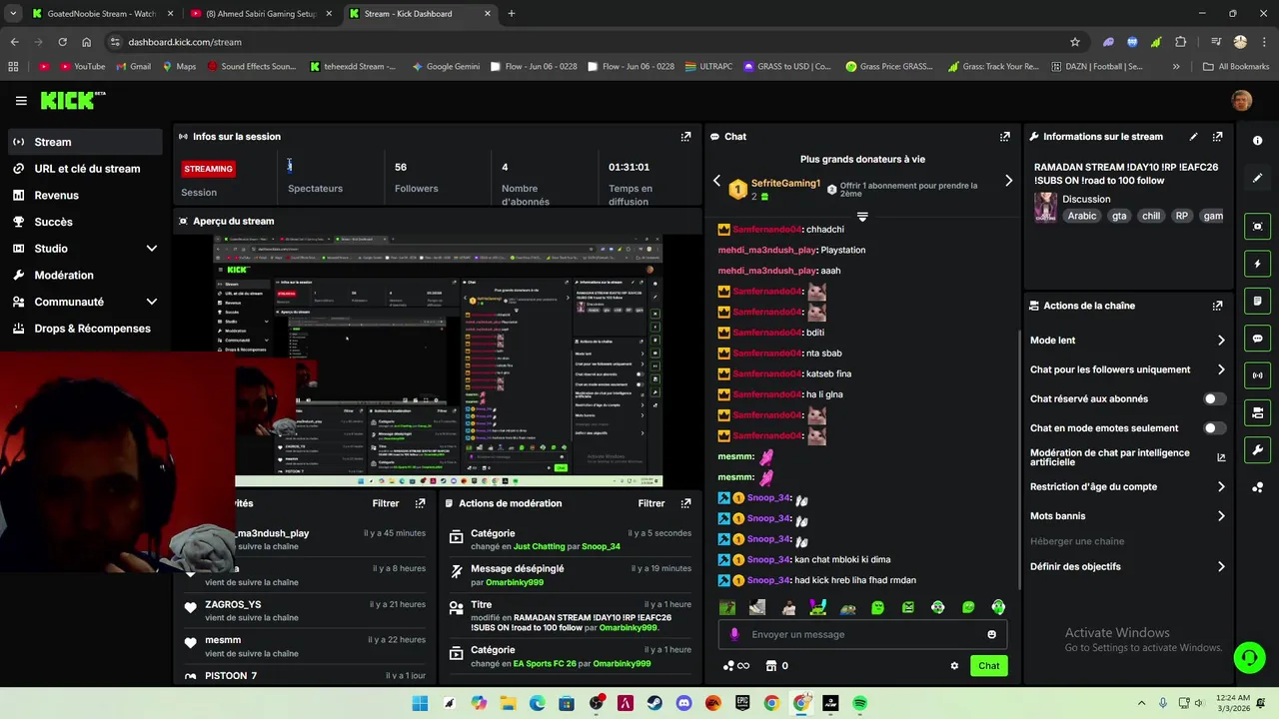Open the green support headset button
Image resolution: width=1279 pixels, height=719 pixels.
coord(1249,657)
